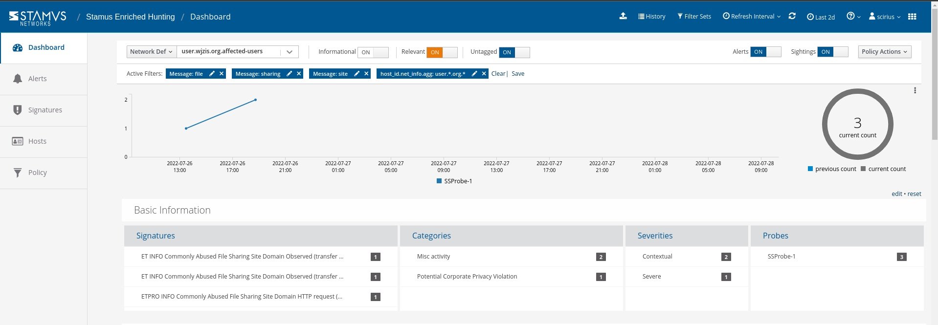The width and height of the screenshot is (938, 325).
Task: Click the Alerts bell icon
Action: point(18,79)
